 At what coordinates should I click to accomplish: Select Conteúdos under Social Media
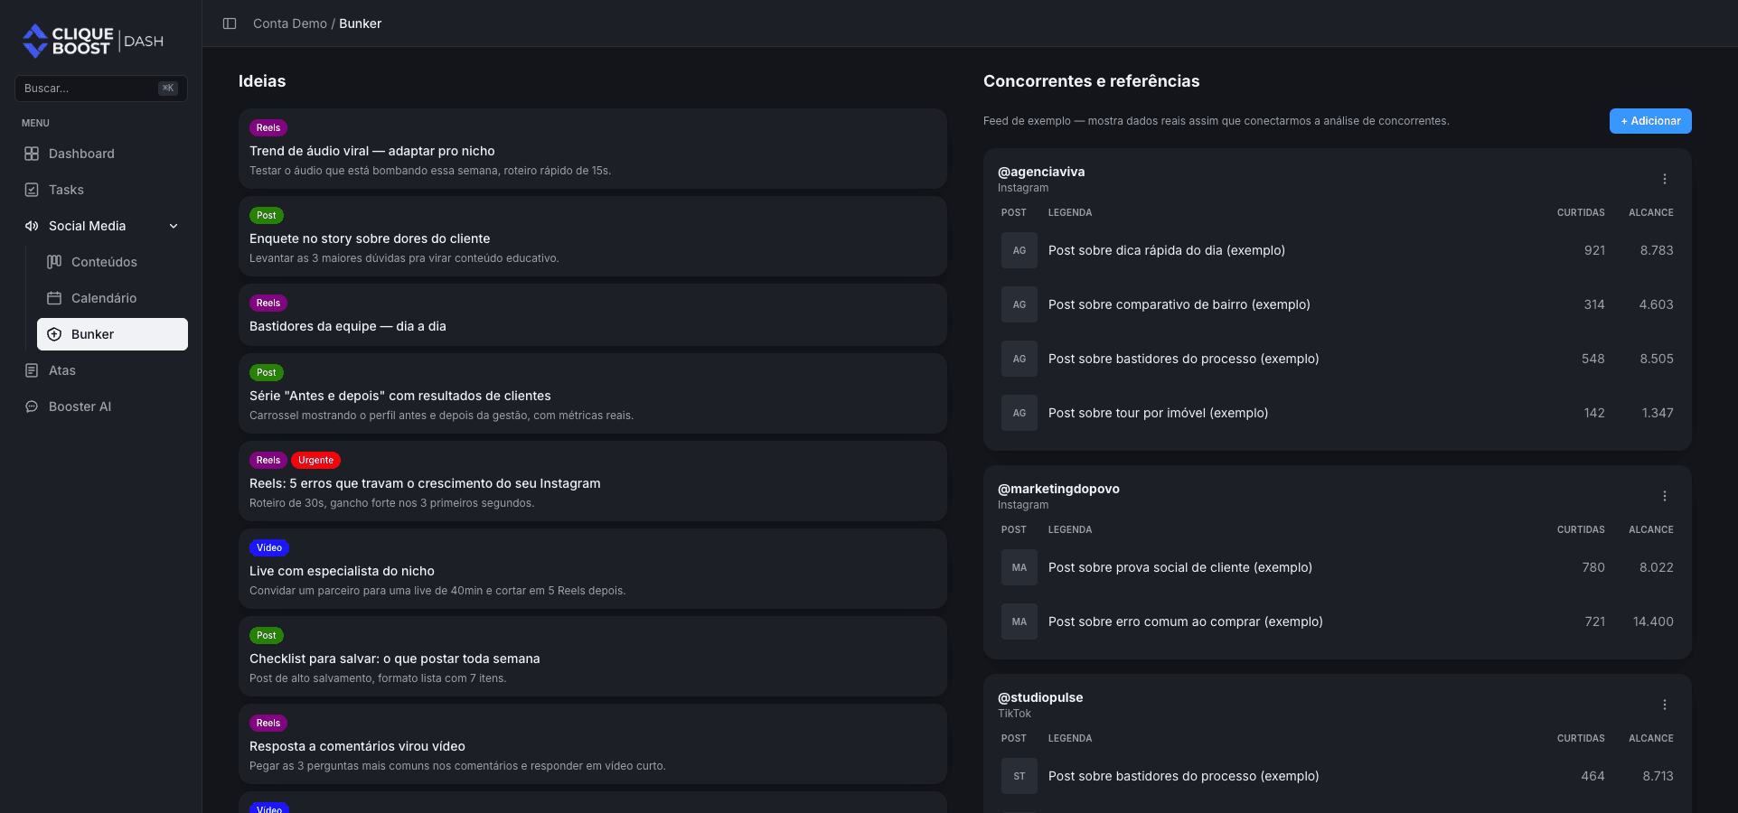click(x=112, y=262)
